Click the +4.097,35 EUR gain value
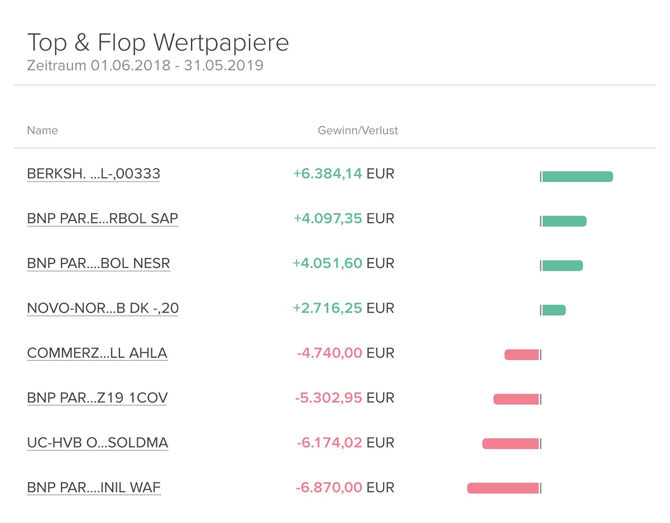The width and height of the screenshot is (670, 523). click(x=344, y=218)
